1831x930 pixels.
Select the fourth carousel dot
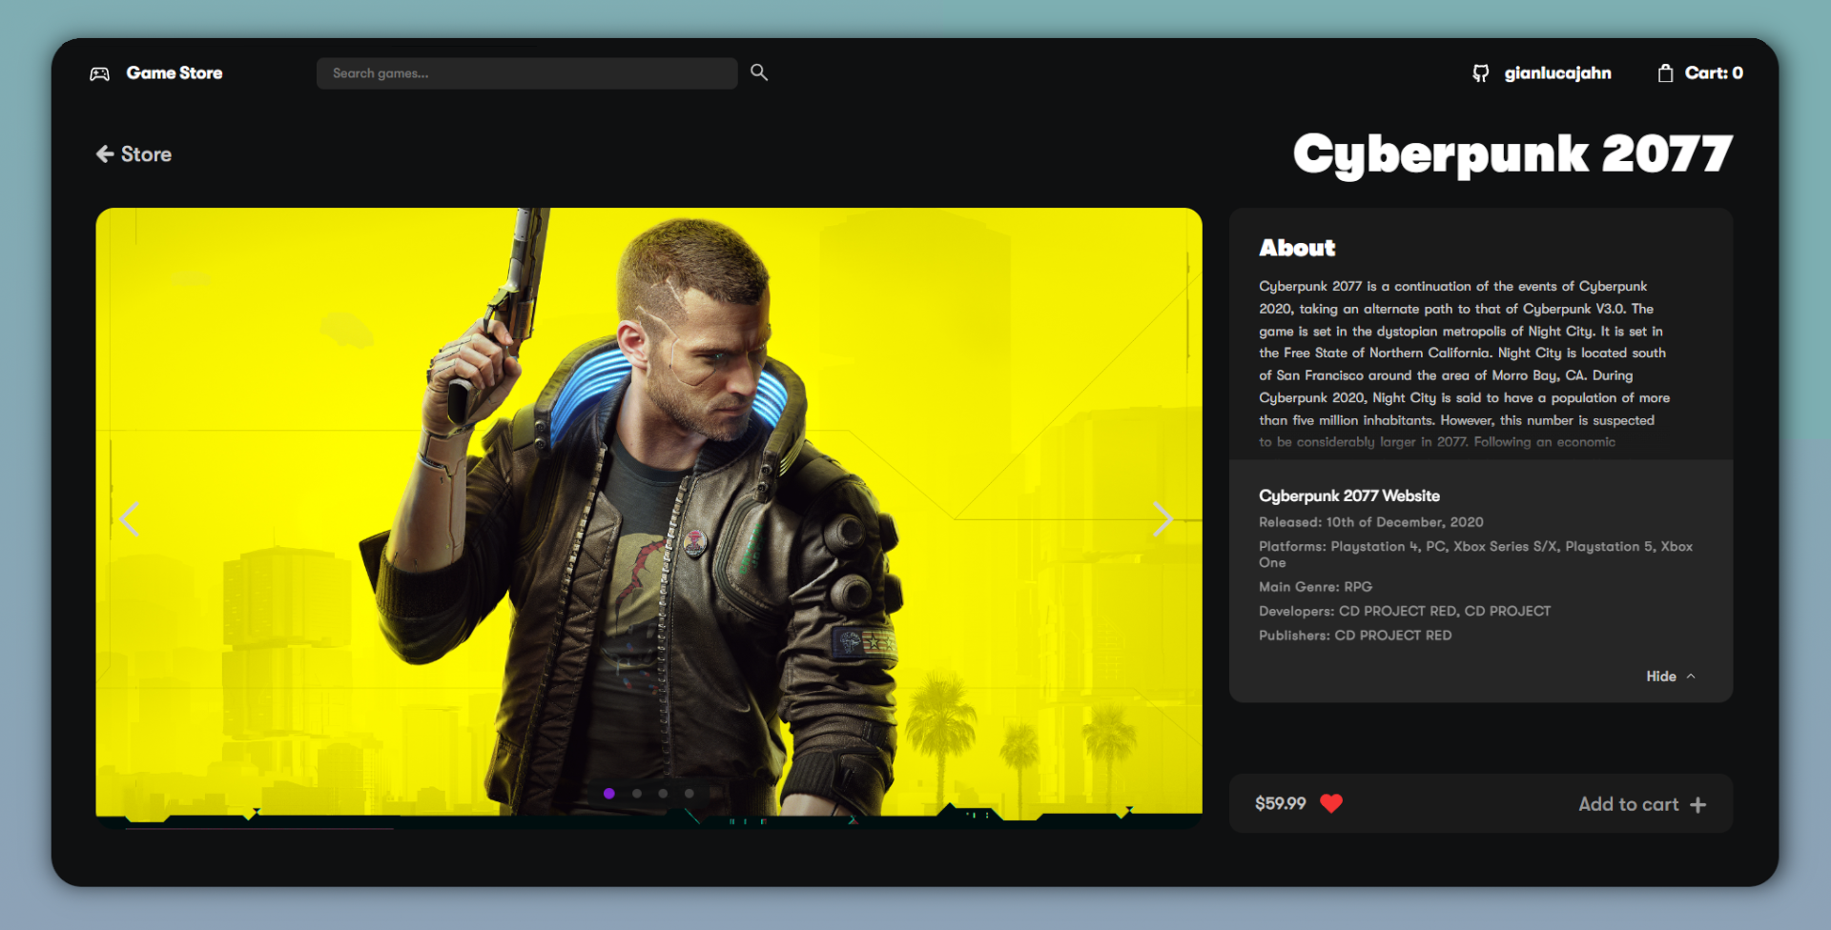click(689, 793)
